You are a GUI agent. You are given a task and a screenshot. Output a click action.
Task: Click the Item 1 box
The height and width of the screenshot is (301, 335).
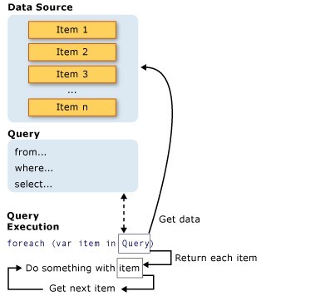point(72,30)
